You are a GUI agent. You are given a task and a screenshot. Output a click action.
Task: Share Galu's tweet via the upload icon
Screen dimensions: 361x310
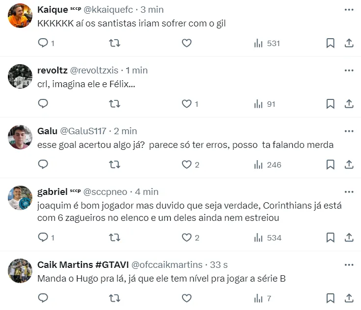point(349,165)
